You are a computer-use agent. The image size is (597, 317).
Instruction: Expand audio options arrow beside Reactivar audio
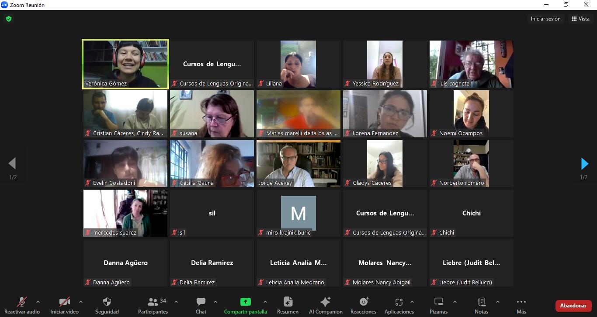38,302
